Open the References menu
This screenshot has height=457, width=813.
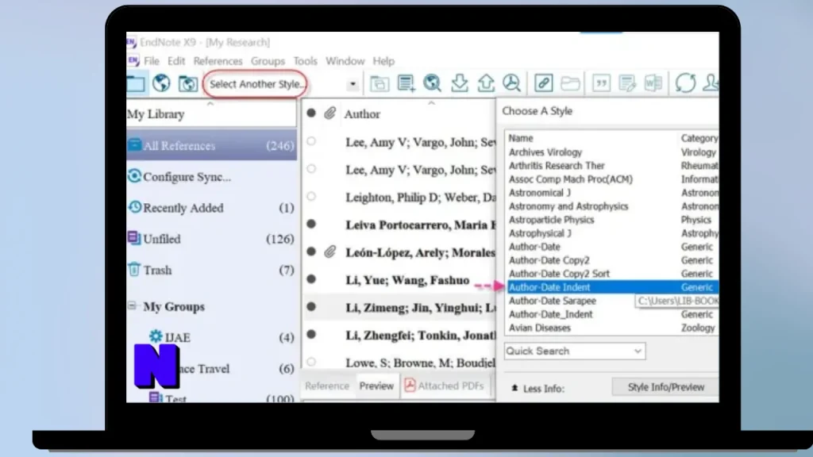(218, 60)
